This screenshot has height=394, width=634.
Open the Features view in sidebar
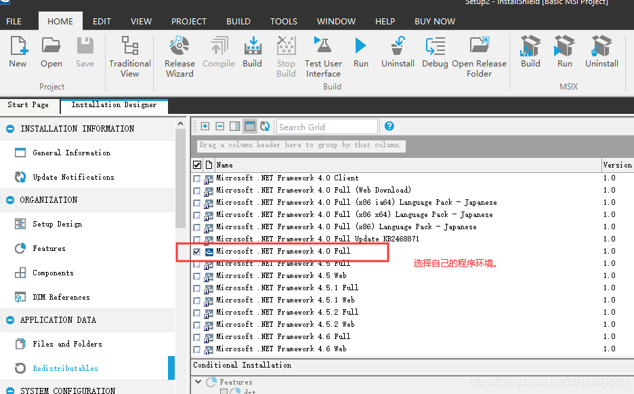(x=49, y=248)
